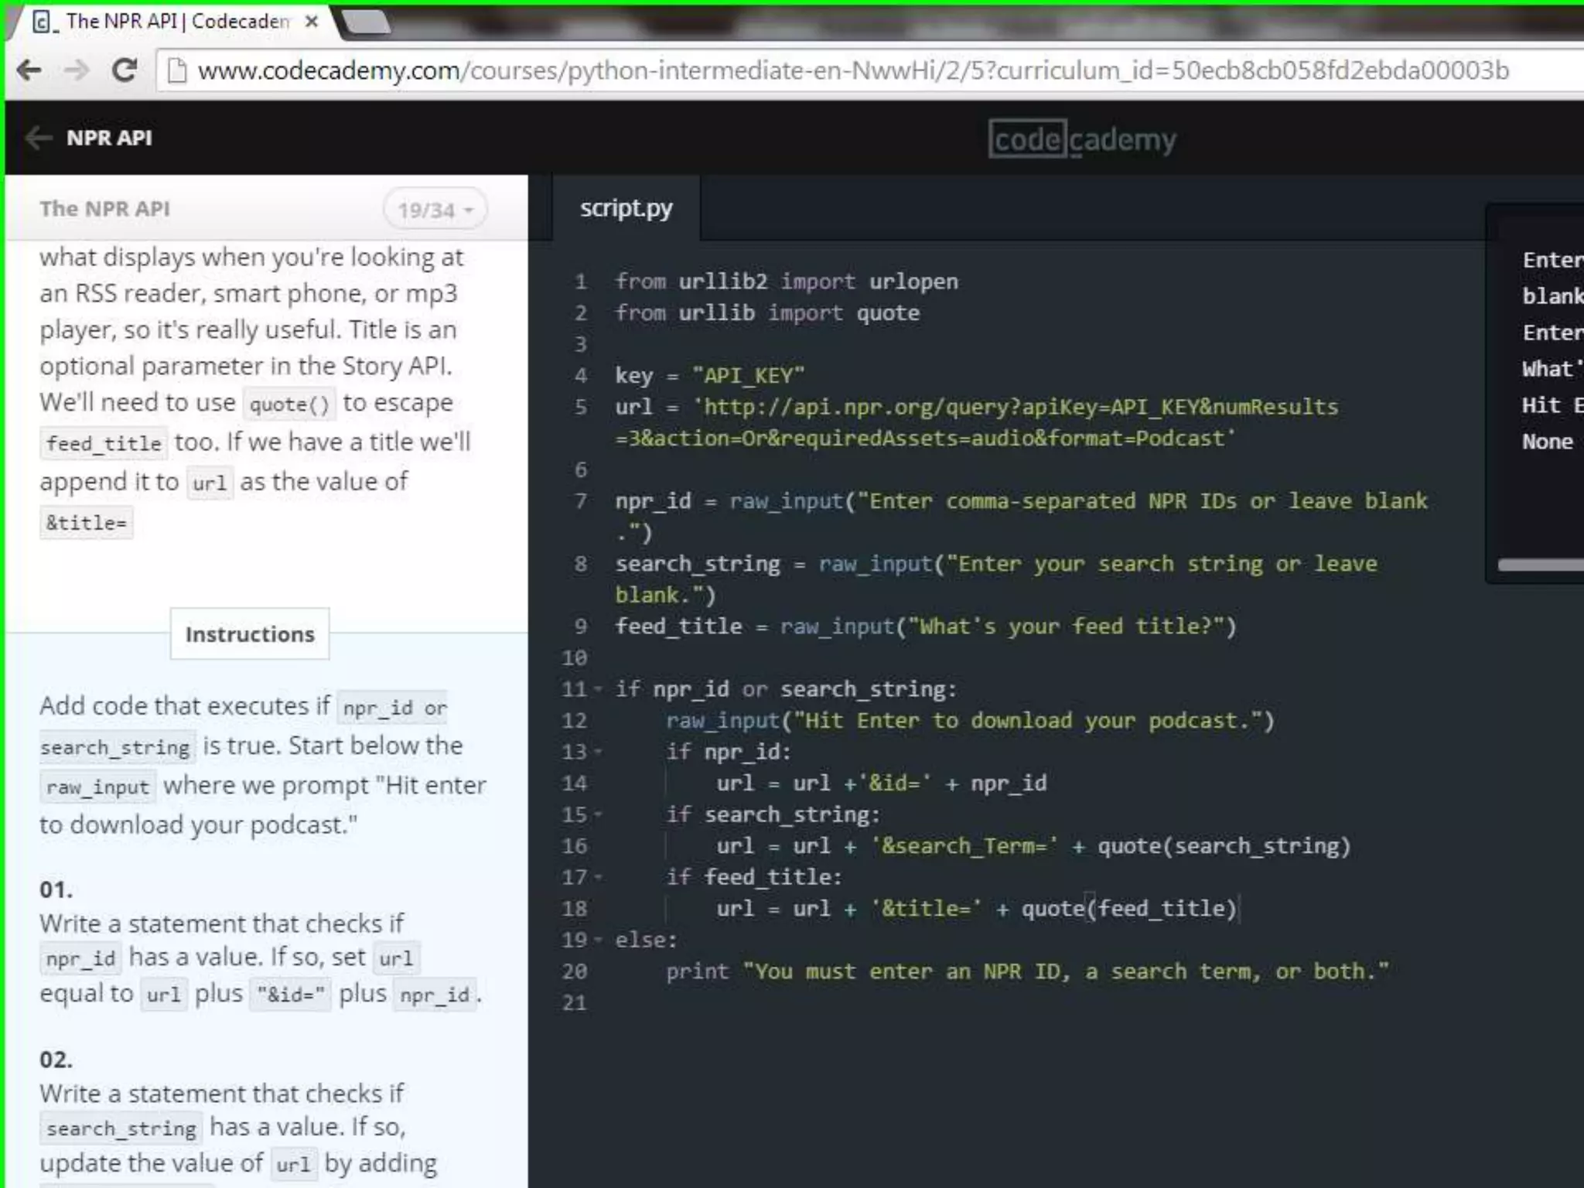
Task: Click the '02.' instruction step number
Action: pyautogui.click(x=56, y=1060)
